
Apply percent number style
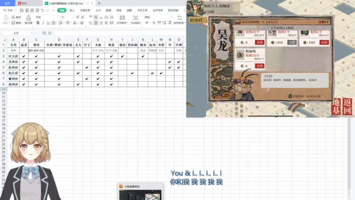154,23
